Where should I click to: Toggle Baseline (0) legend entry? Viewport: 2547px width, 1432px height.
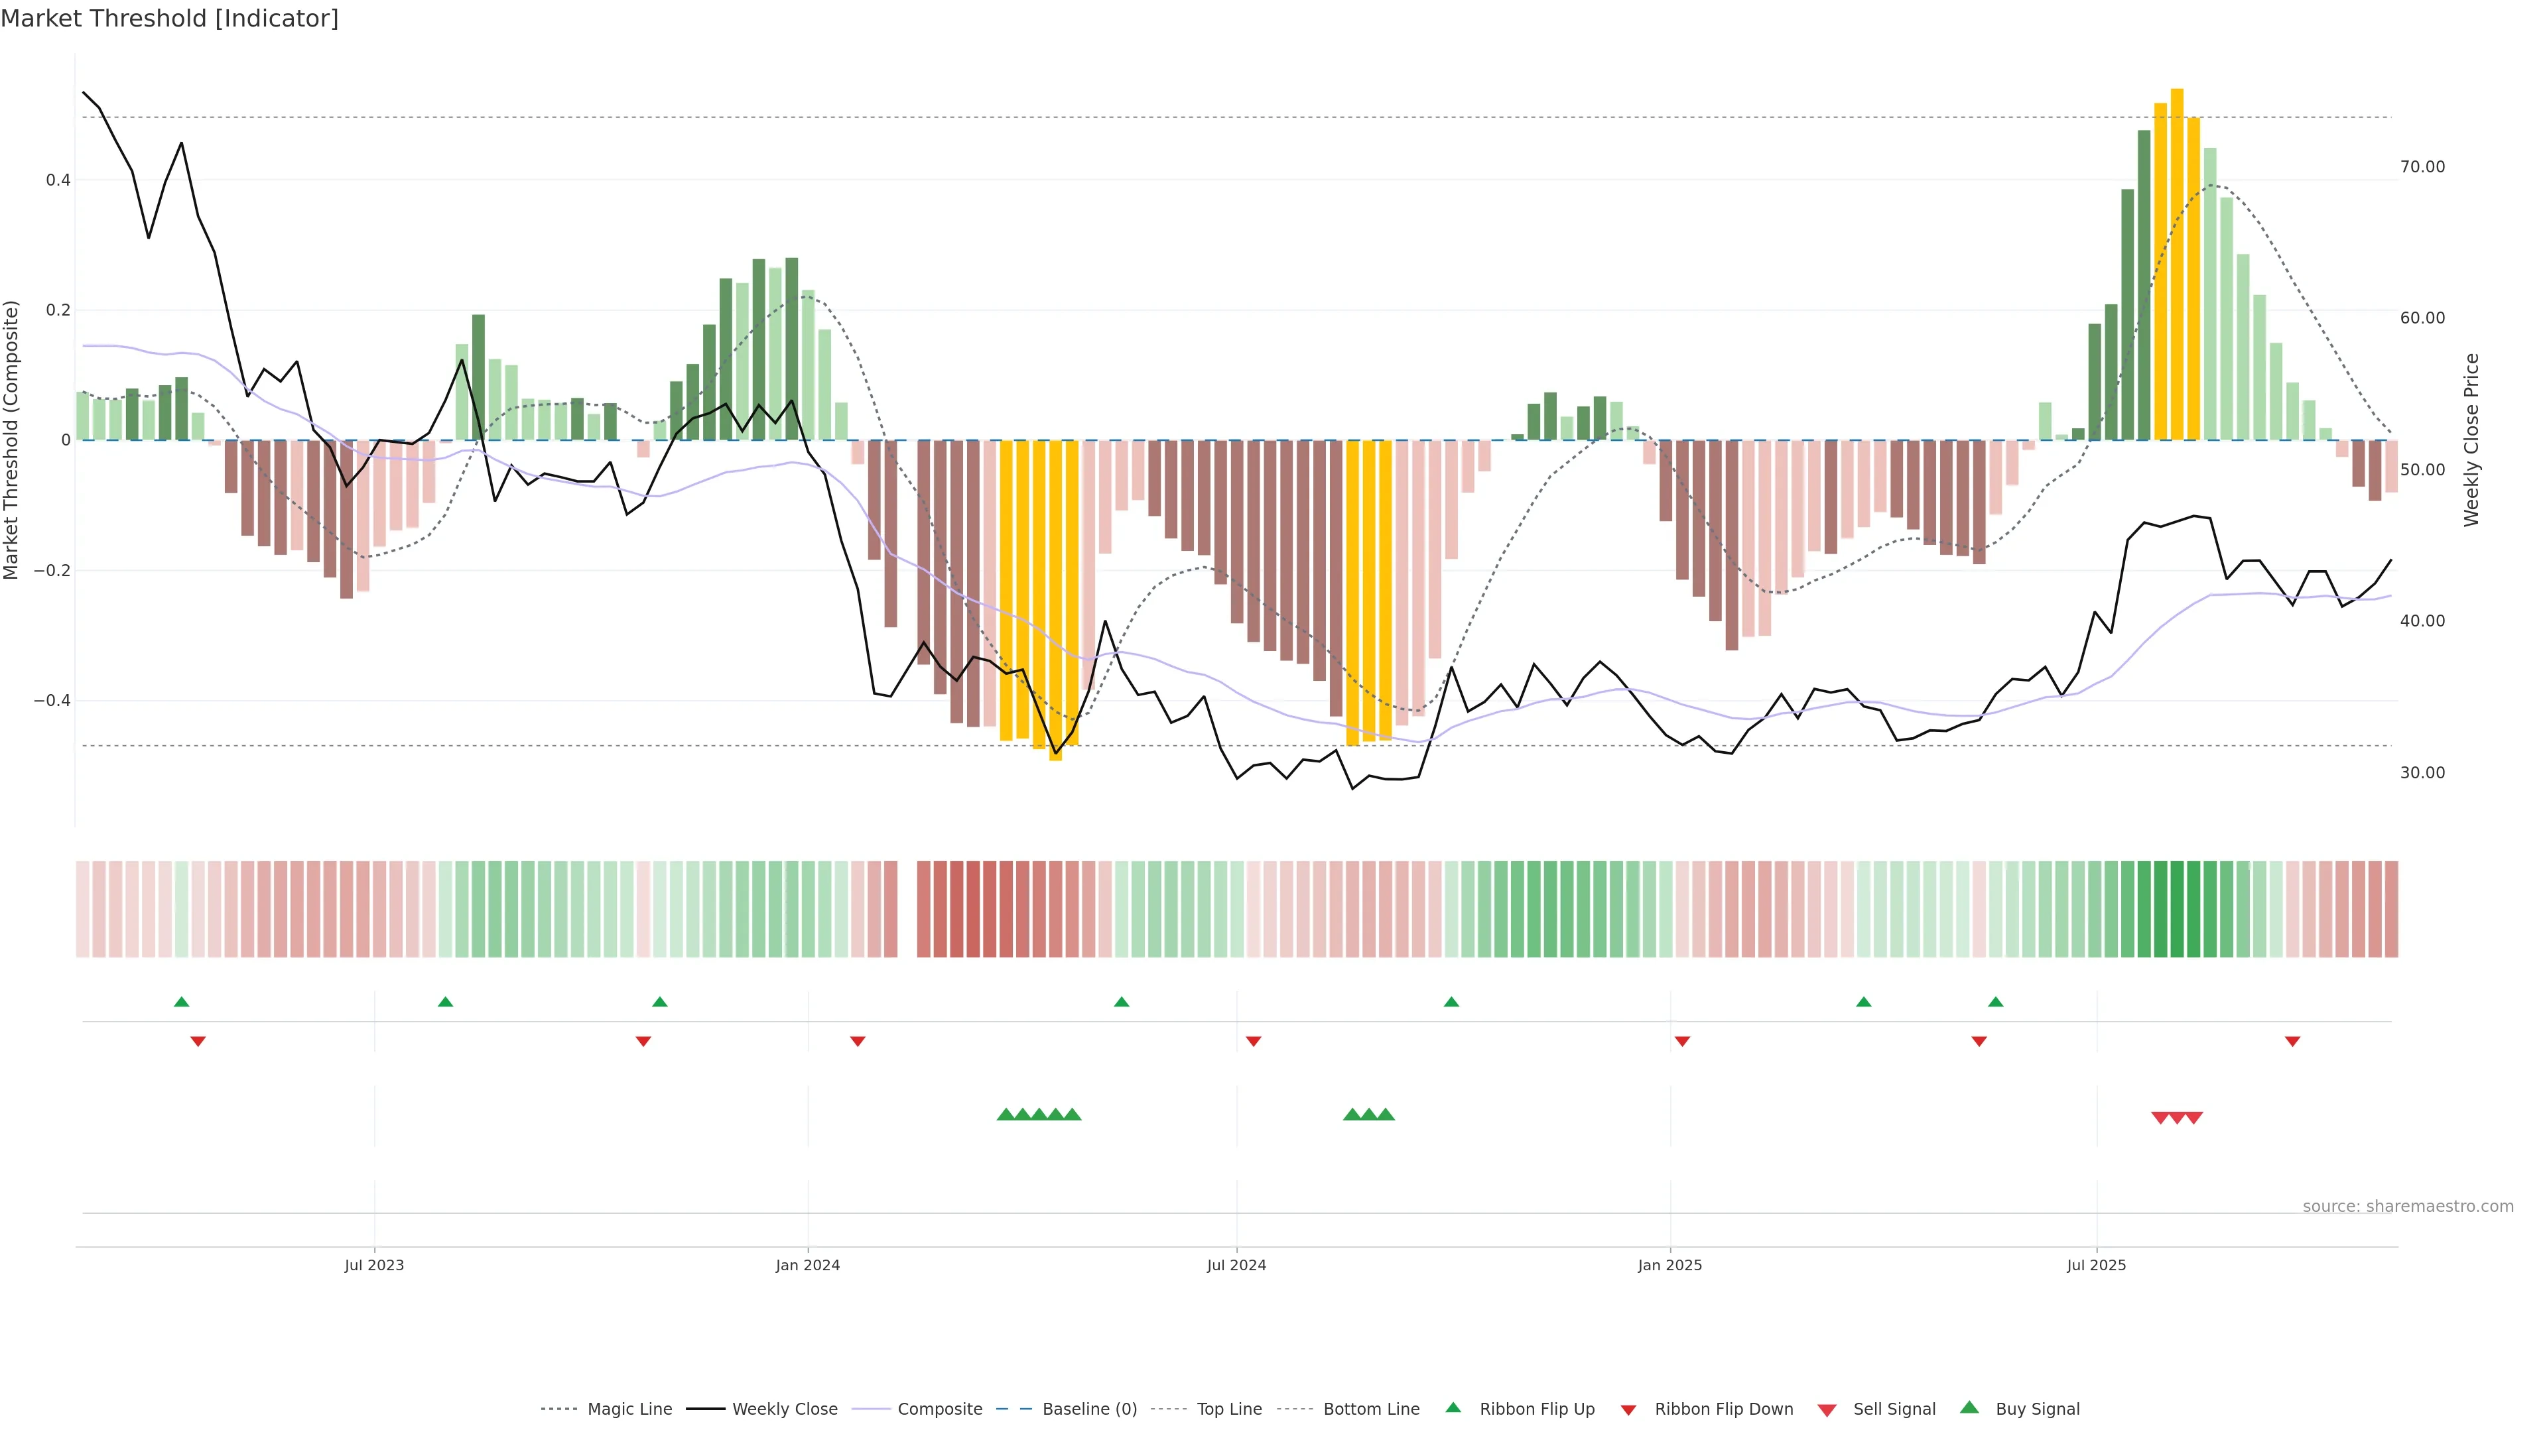click(x=1090, y=1409)
